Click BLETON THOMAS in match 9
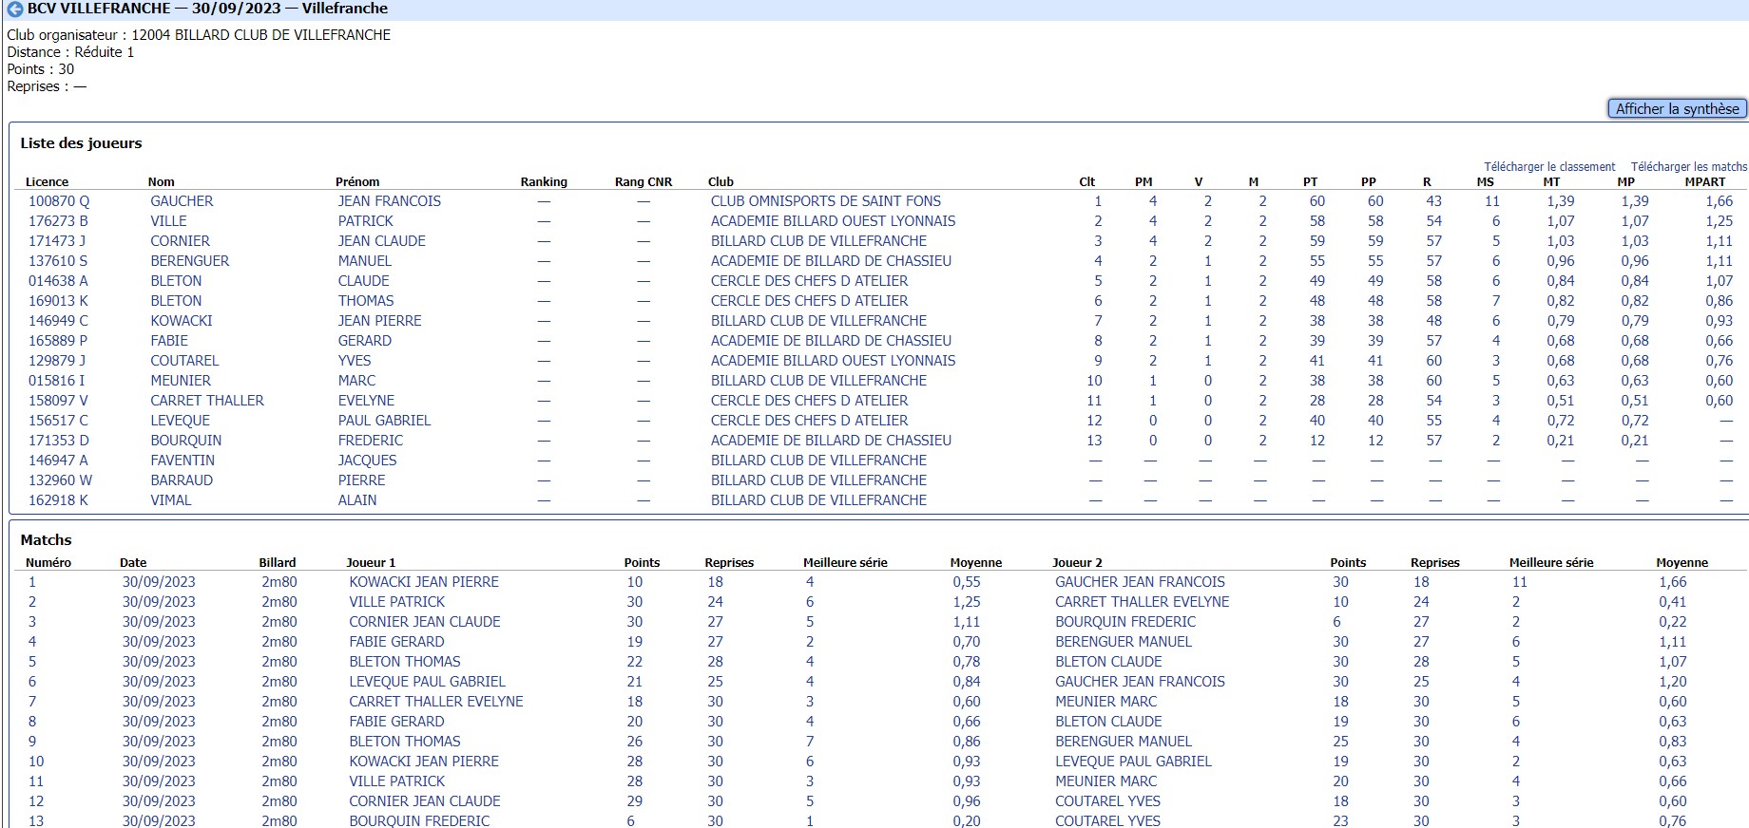The width and height of the screenshot is (1749, 828). (x=405, y=742)
